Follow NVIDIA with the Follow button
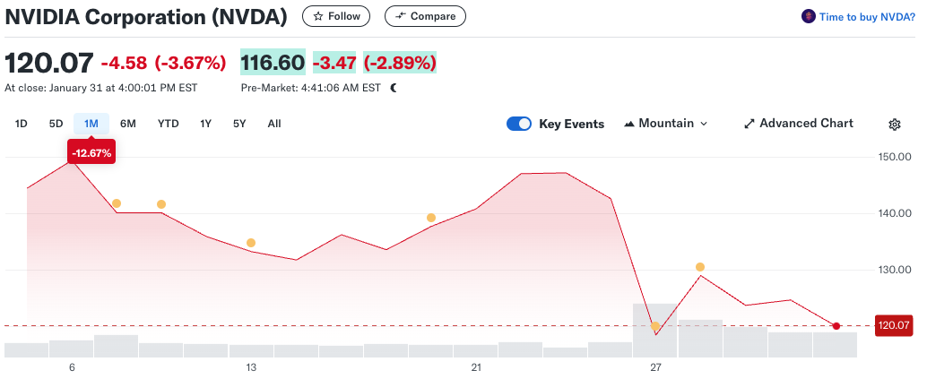This screenshot has width=927, height=379. pyautogui.click(x=336, y=16)
